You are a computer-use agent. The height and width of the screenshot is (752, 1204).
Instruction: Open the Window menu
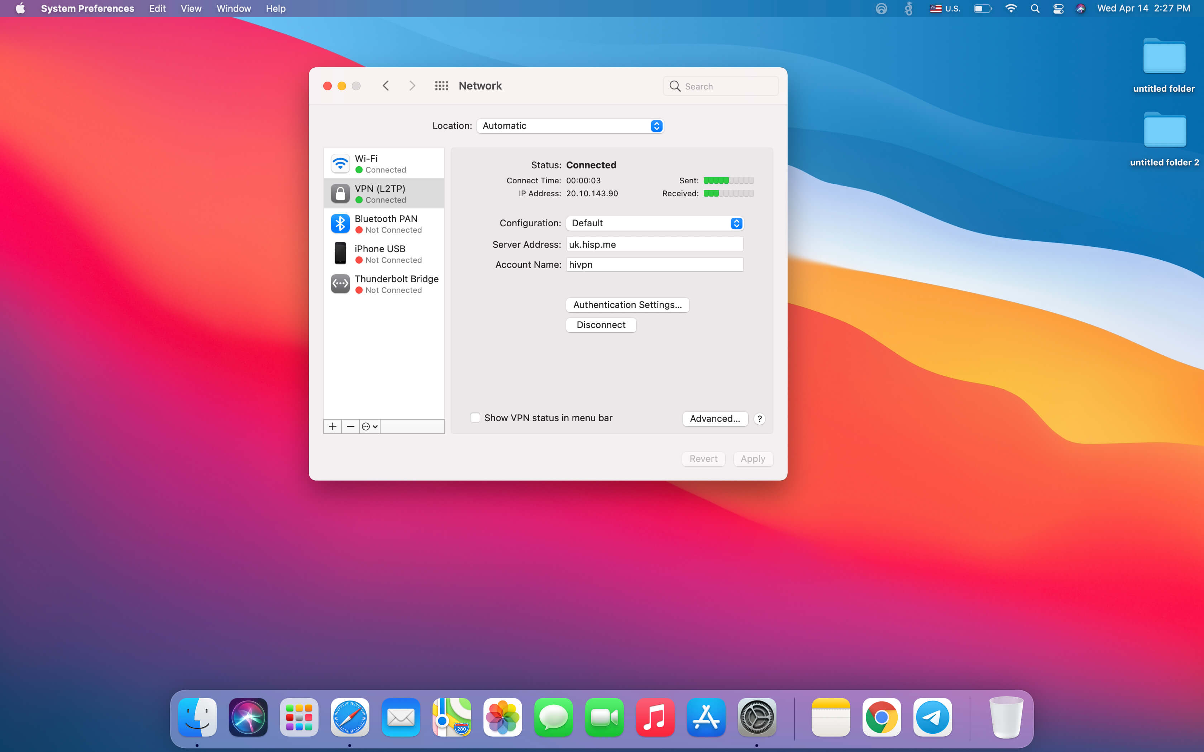233,9
